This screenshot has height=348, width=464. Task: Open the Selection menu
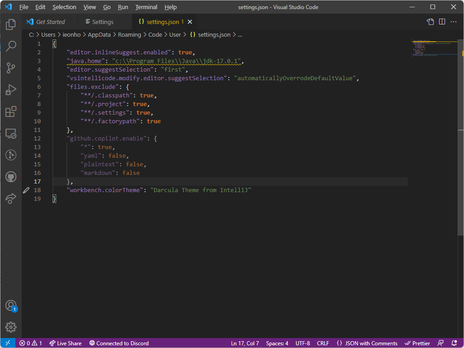64,7
